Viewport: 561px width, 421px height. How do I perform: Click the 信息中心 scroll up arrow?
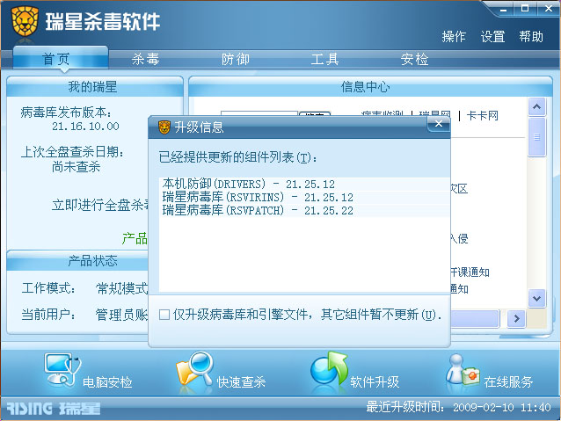pyautogui.click(x=536, y=107)
